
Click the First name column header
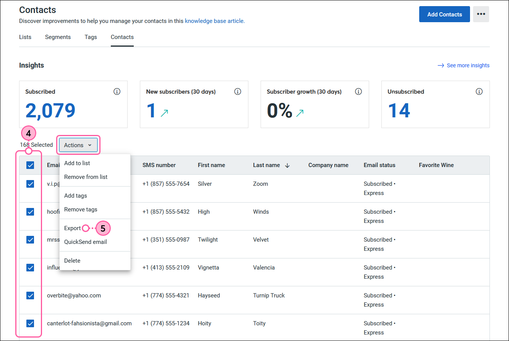(x=211, y=165)
